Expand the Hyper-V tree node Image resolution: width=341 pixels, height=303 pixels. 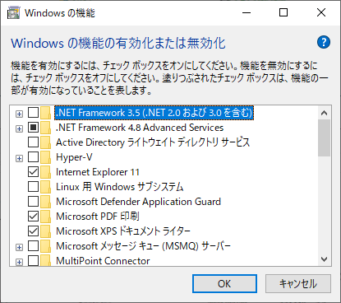point(19,158)
